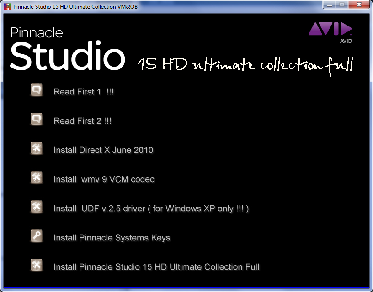Click the Avid logo
The width and height of the screenshot is (373, 292).
tap(330, 32)
